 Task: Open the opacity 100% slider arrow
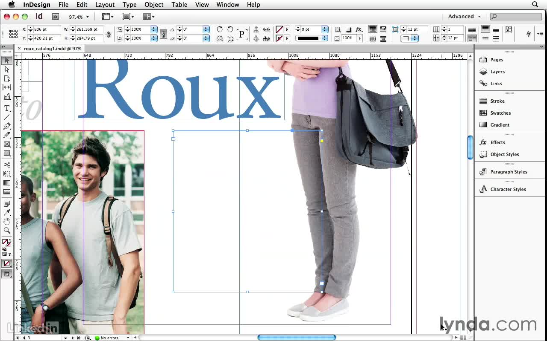click(359, 38)
